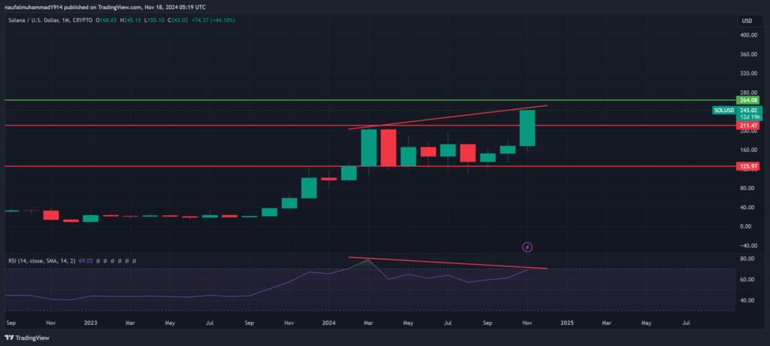Click the large green November candlestick
The height and width of the screenshot is (346, 770).
click(527, 128)
